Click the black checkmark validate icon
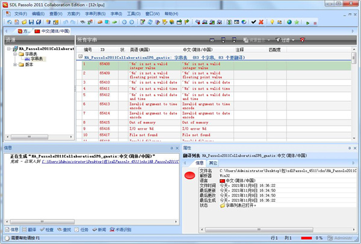Viewport: 361px width, 244px height. [253, 22]
